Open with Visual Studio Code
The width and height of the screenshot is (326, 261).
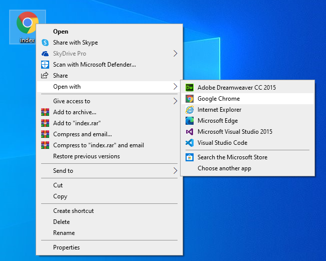pyautogui.click(x=247, y=143)
